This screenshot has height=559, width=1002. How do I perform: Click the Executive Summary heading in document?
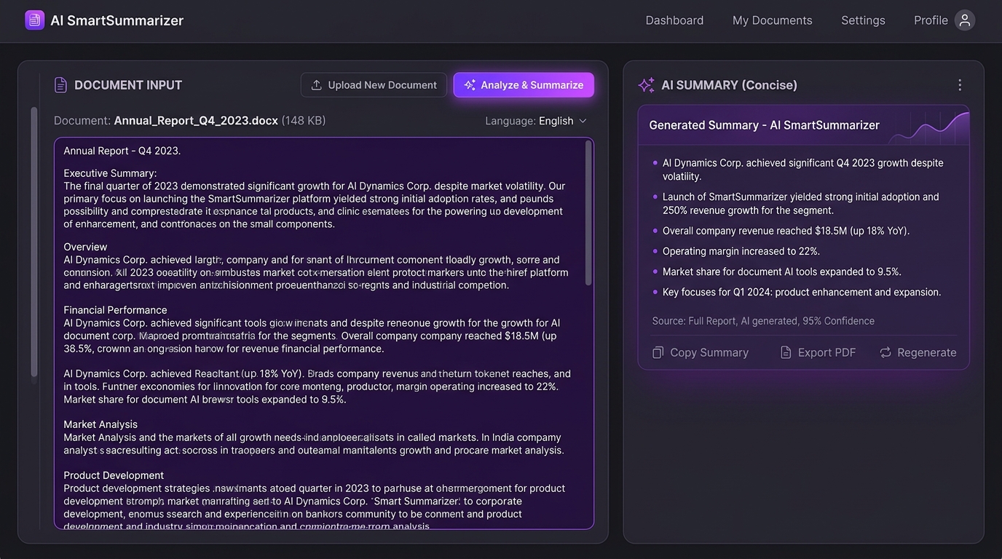(110, 173)
